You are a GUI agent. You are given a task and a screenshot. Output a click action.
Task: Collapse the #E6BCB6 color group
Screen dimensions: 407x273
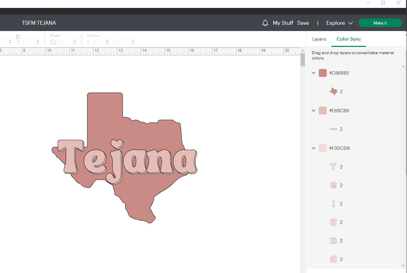(313, 111)
